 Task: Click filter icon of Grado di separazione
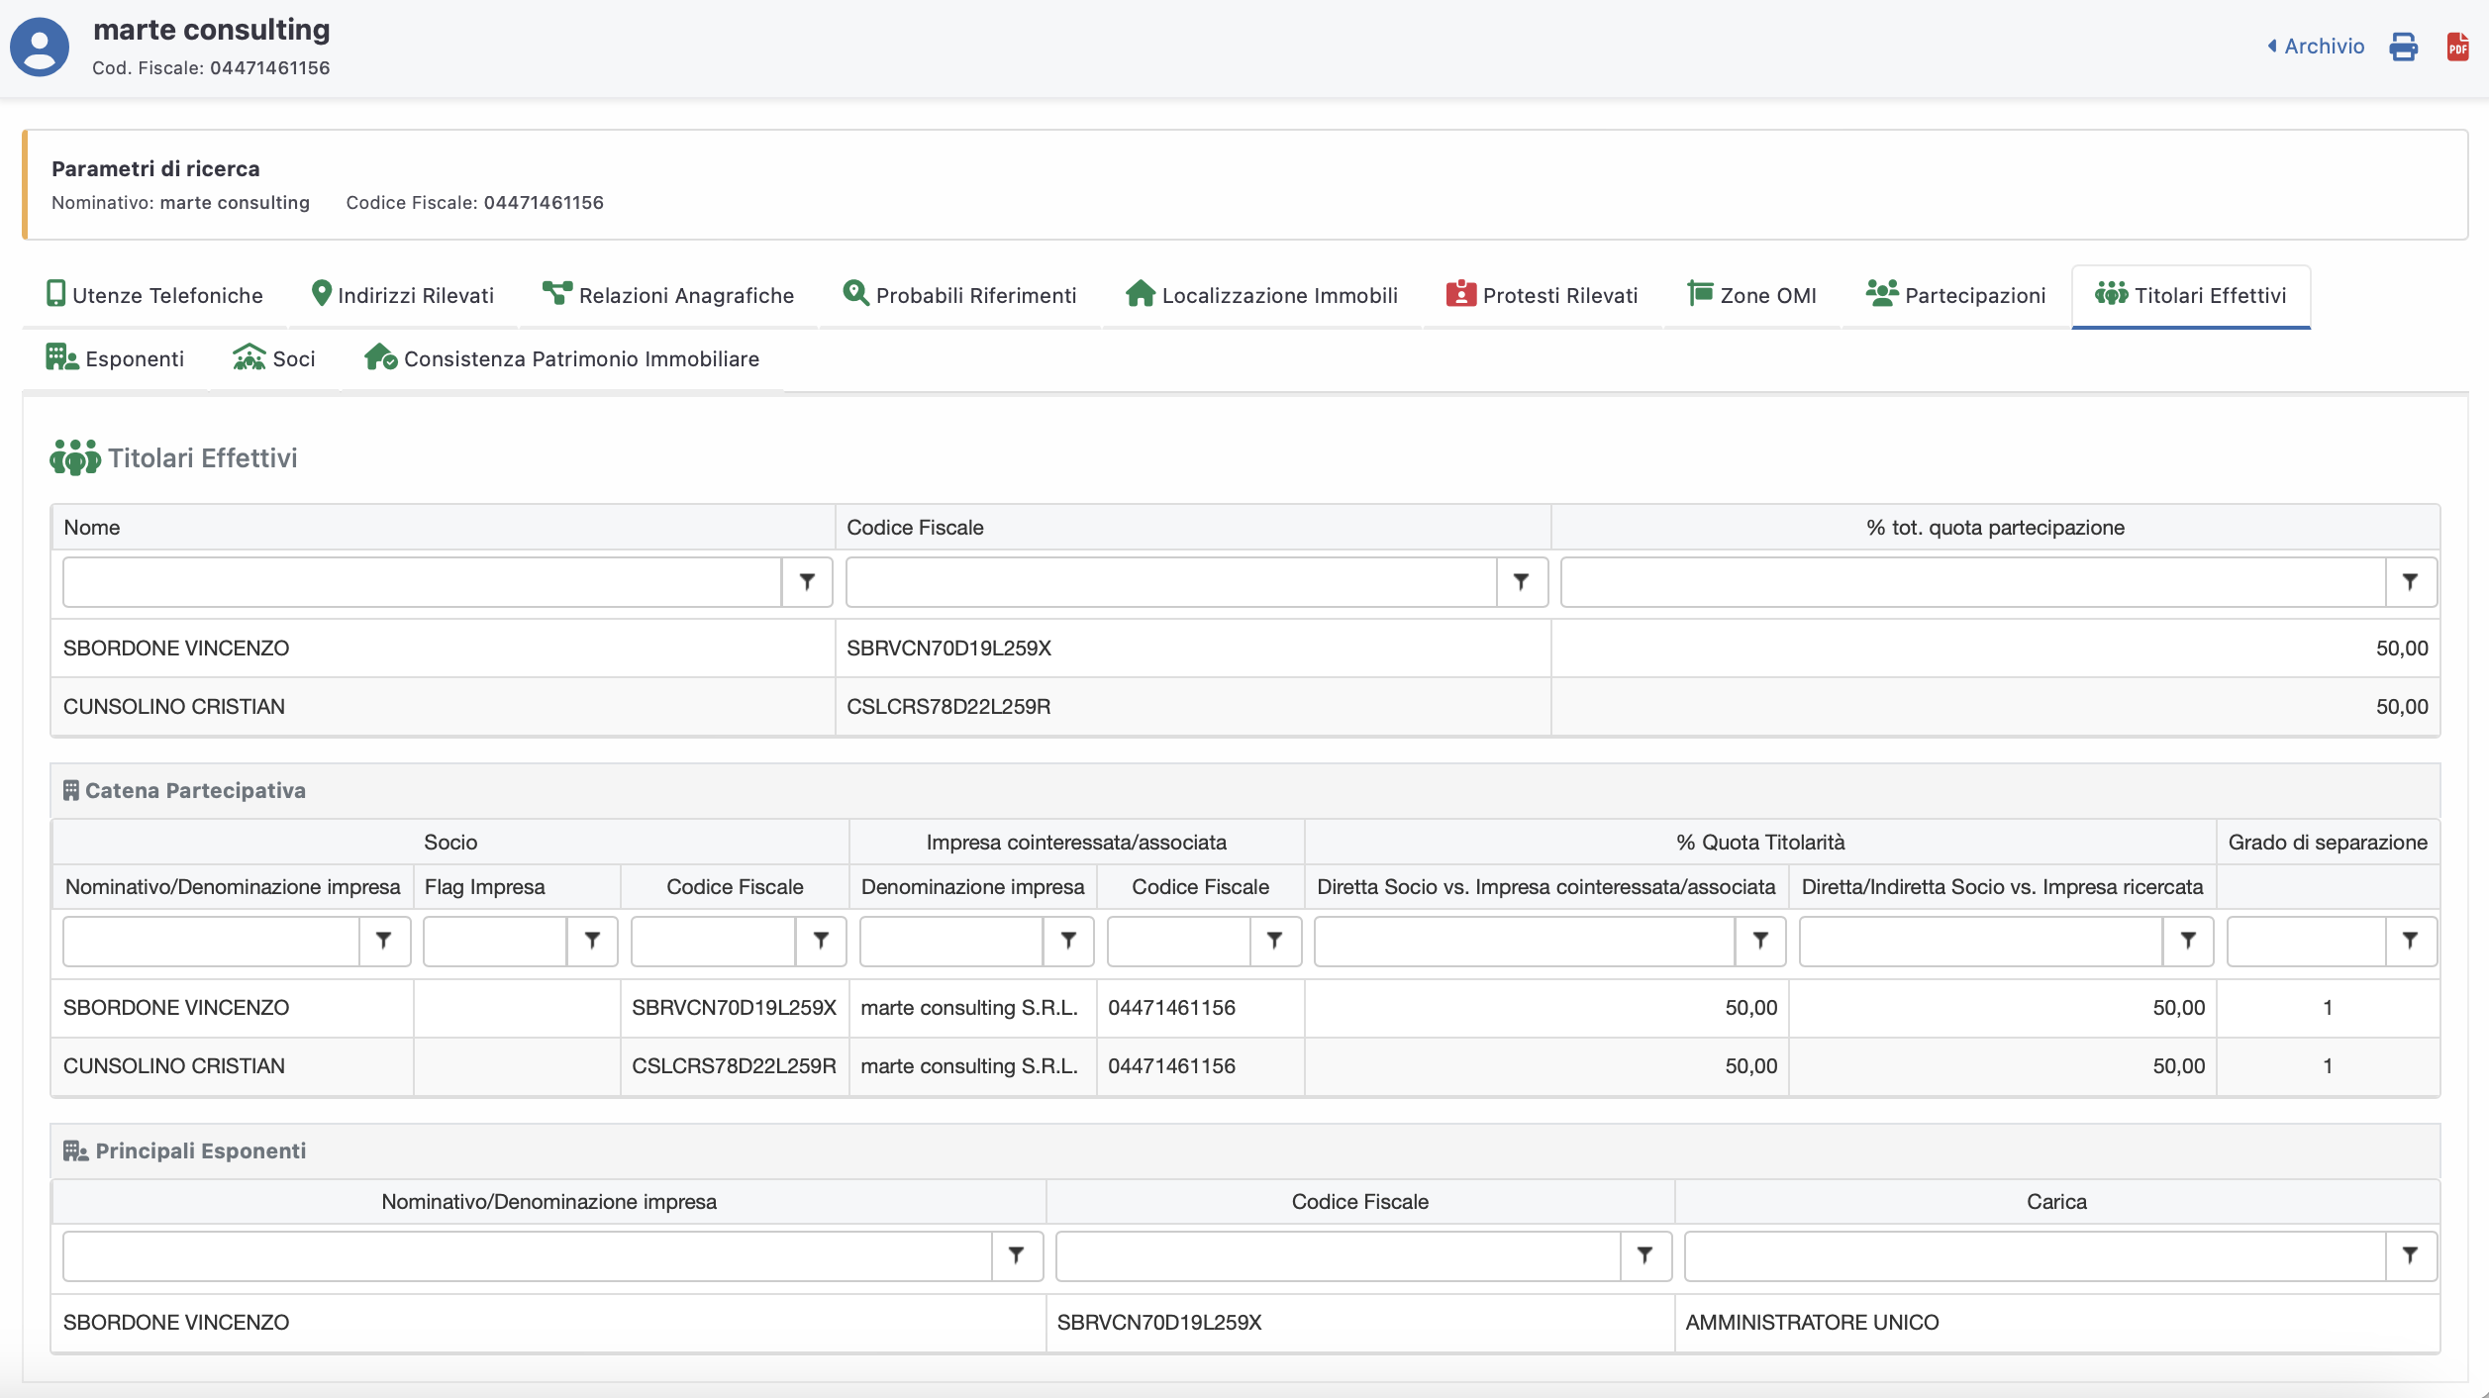tap(2410, 941)
